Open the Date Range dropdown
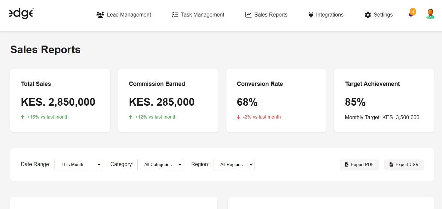 (x=78, y=164)
